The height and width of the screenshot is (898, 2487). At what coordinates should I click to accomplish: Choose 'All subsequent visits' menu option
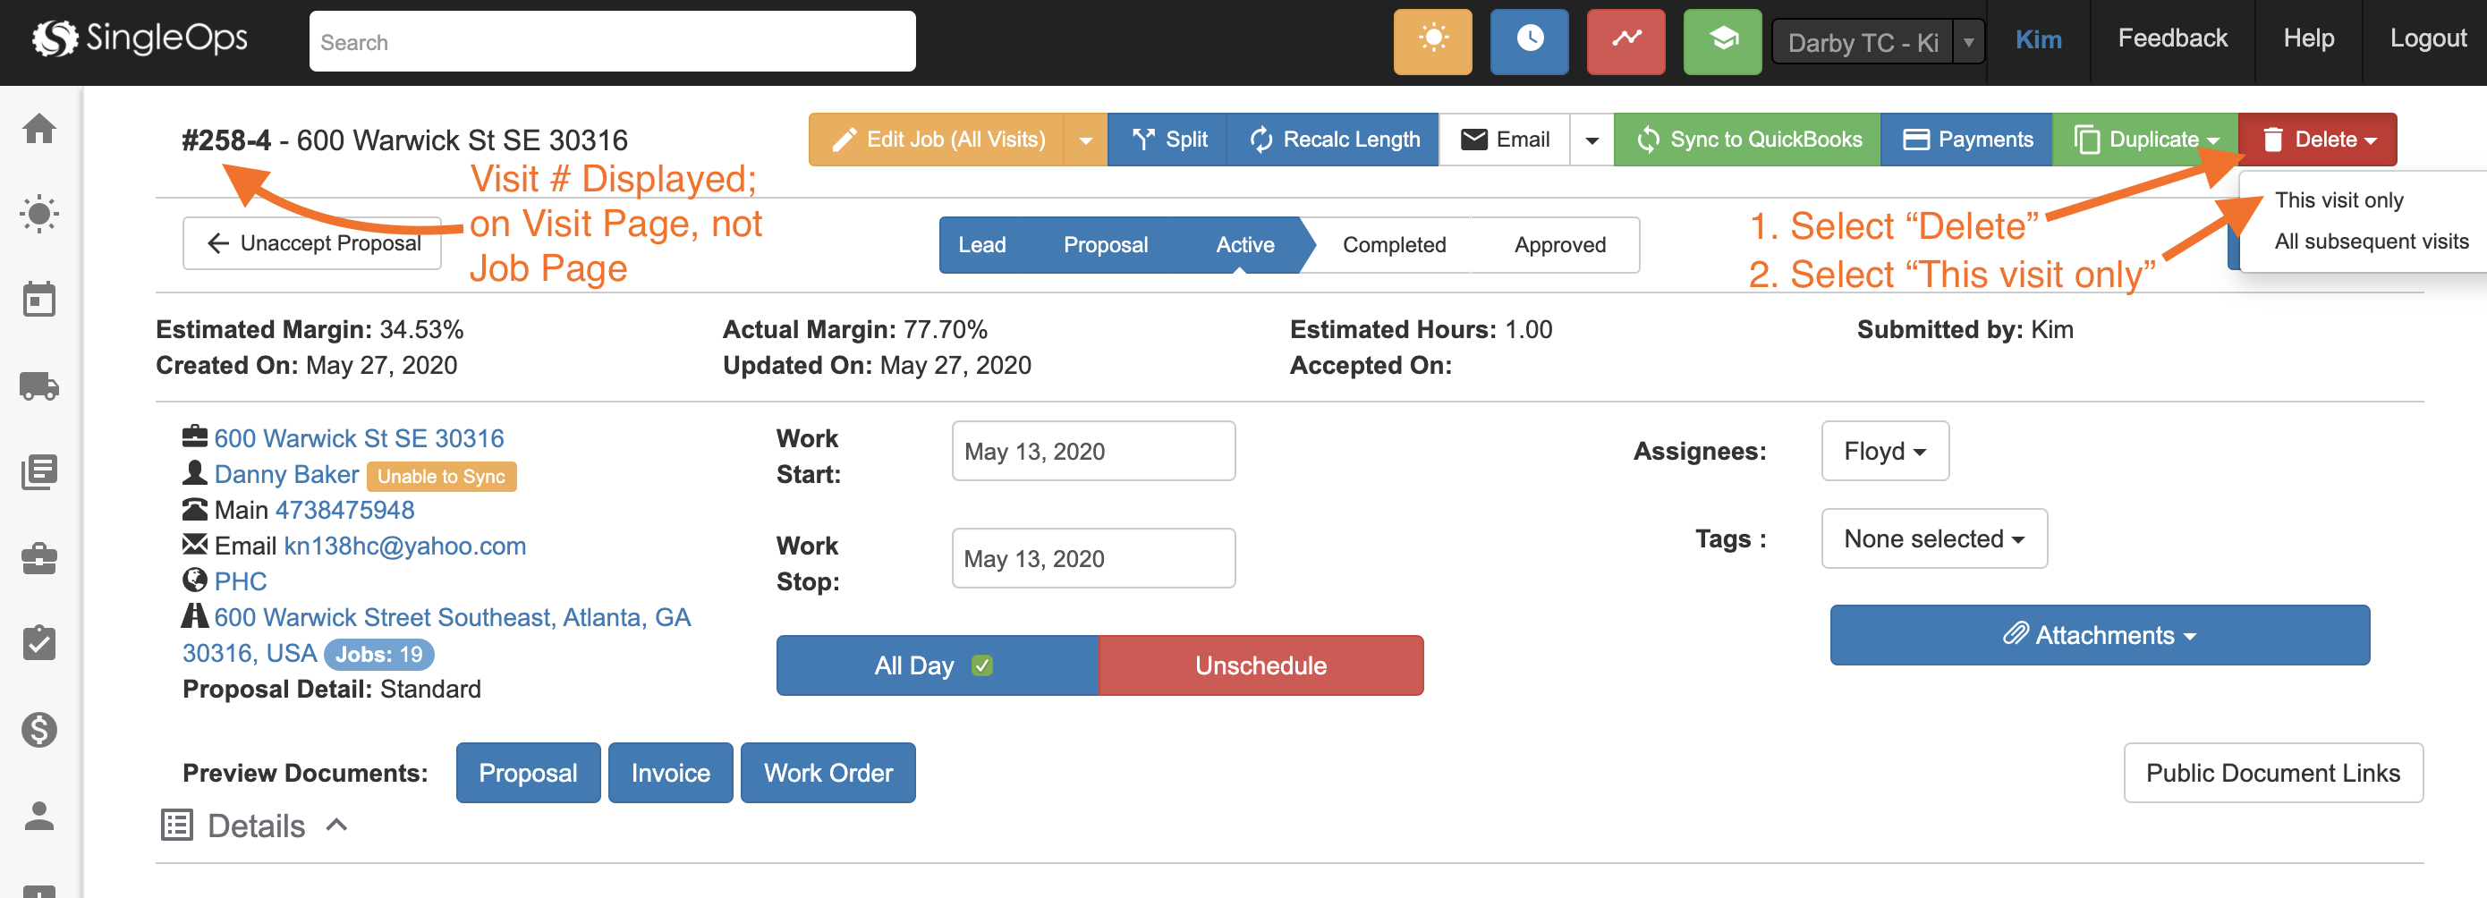[2370, 241]
